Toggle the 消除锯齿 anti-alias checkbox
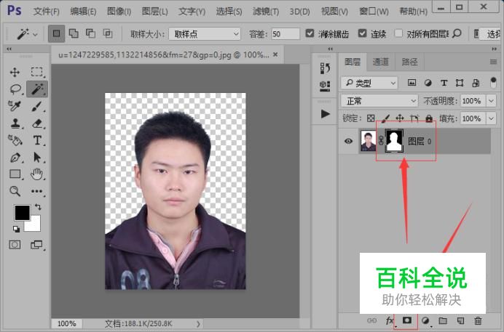 pyautogui.click(x=310, y=33)
